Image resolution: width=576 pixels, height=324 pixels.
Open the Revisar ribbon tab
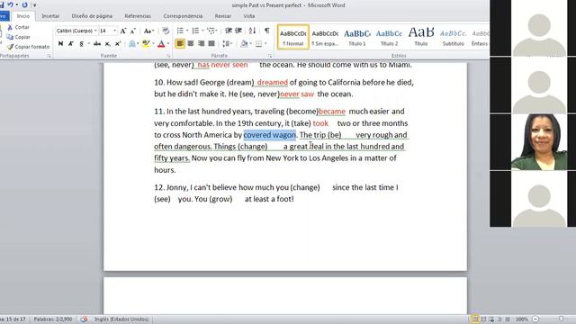(x=223, y=16)
